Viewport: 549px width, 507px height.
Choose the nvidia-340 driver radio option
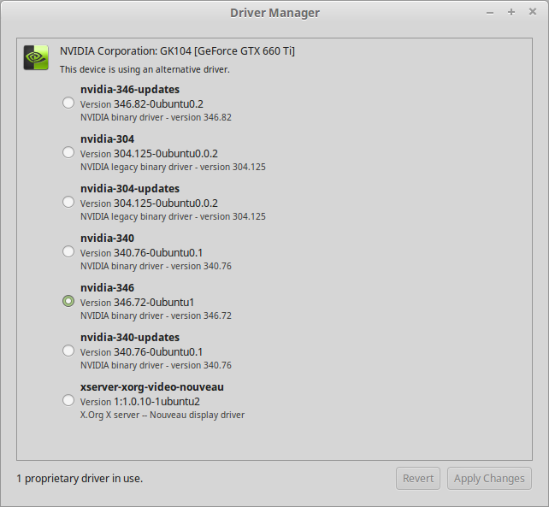pos(68,251)
